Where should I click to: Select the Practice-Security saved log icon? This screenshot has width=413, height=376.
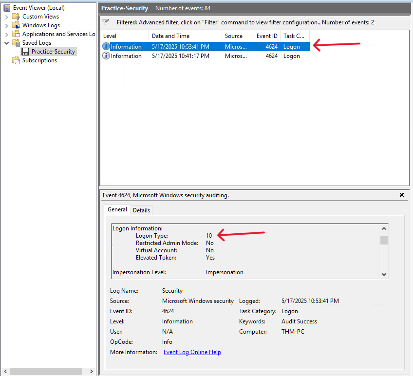tap(25, 52)
